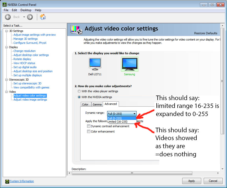The height and width of the screenshot is (188, 227).
Task: Open 'Set up multiple displays'
Action: [28, 75]
